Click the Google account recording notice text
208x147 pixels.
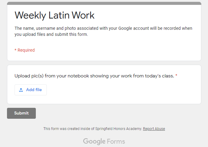[x=103, y=31]
